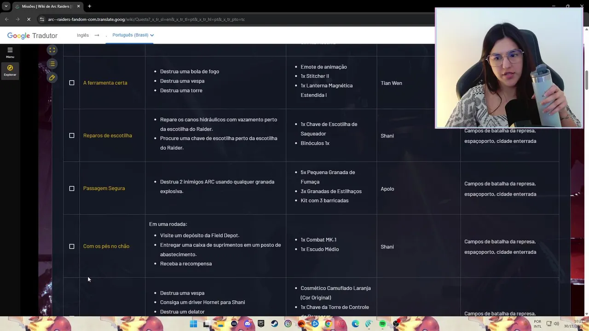Click Consiga um driver Hornet para Shani
The width and height of the screenshot is (589, 331).
coord(202,302)
